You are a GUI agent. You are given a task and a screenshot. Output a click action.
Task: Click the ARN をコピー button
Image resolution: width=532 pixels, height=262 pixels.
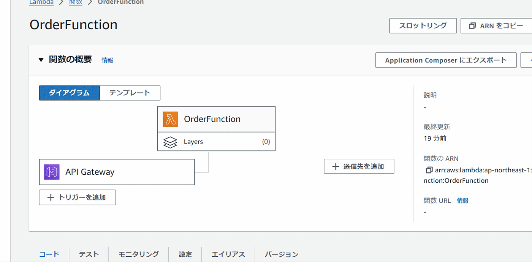pyautogui.click(x=496, y=26)
